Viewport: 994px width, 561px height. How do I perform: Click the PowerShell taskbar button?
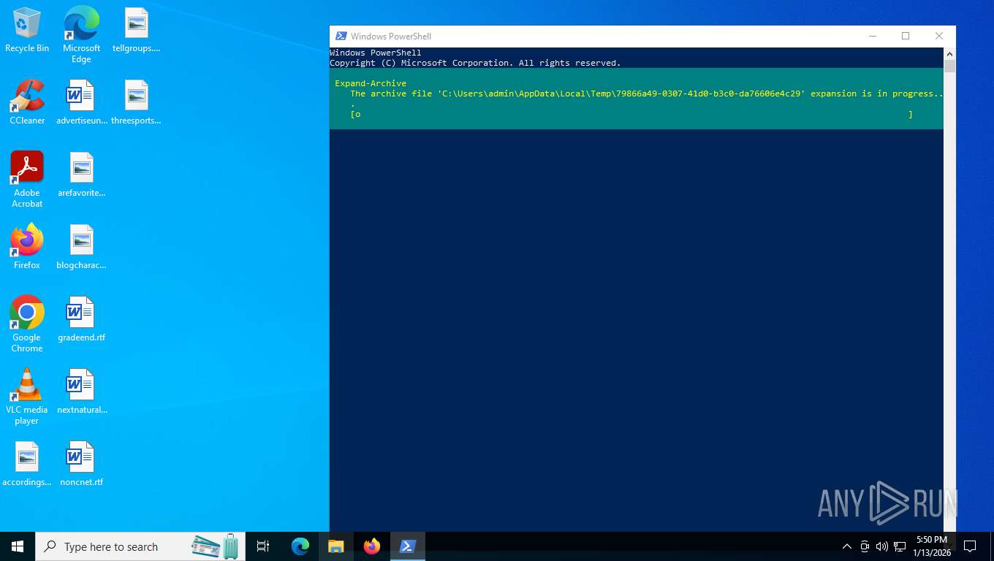pyautogui.click(x=407, y=546)
